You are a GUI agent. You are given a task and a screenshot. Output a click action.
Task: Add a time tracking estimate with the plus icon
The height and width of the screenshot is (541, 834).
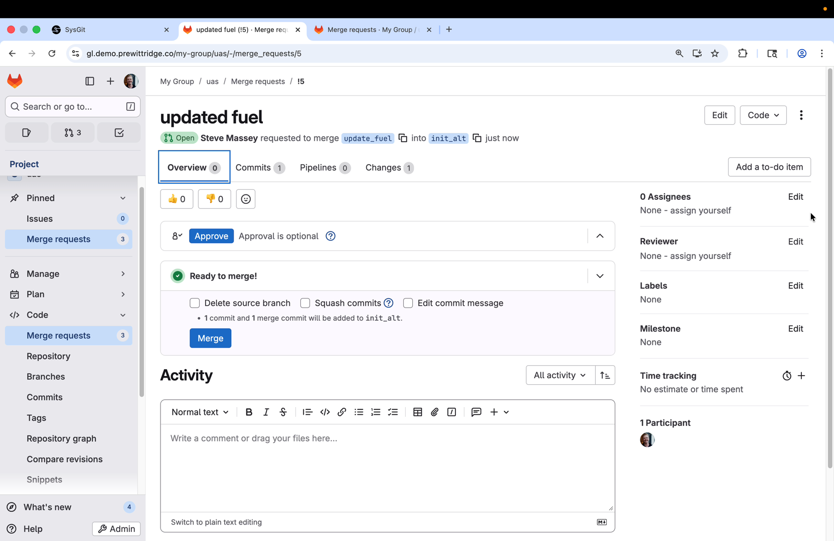pyautogui.click(x=801, y=375)
